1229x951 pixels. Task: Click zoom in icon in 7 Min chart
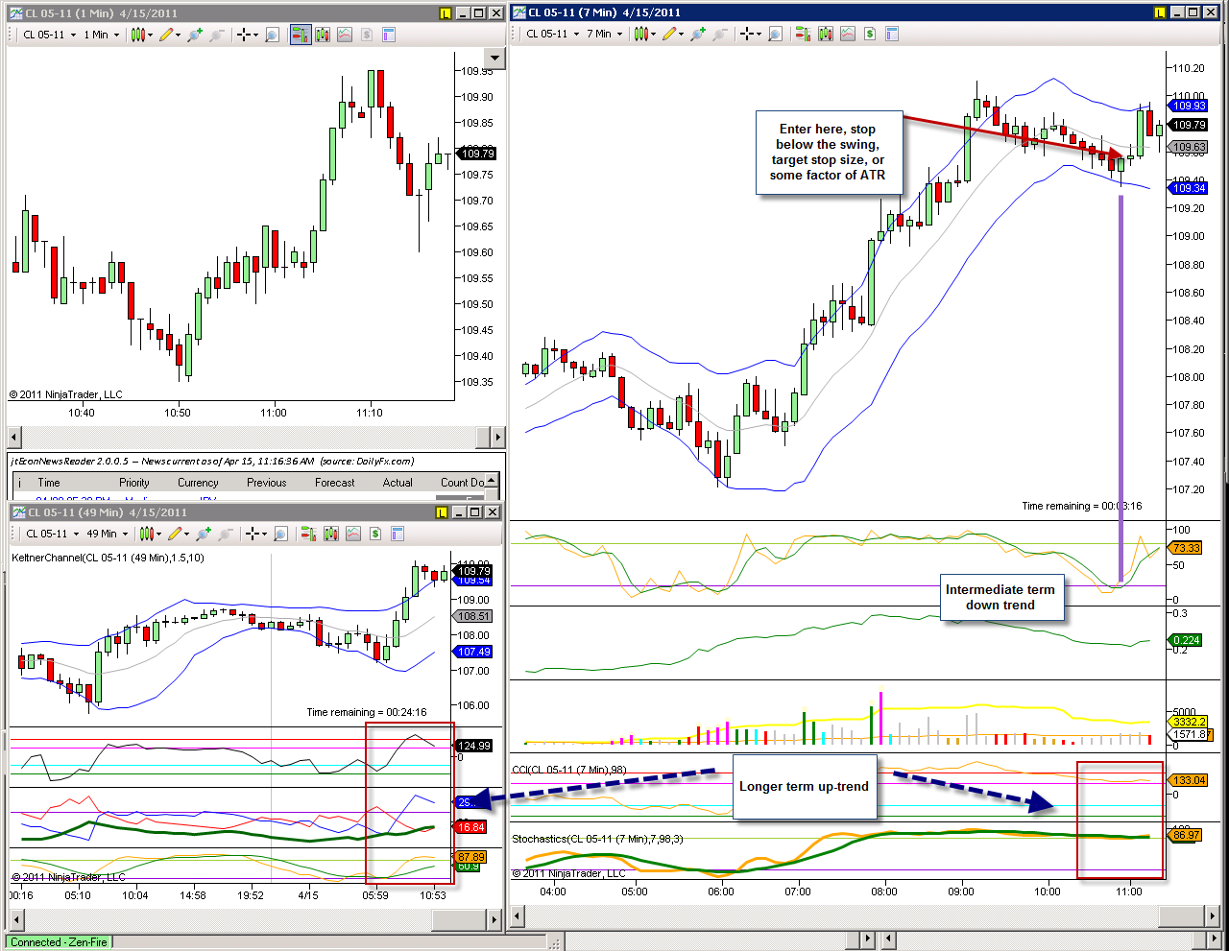[697, 35]
